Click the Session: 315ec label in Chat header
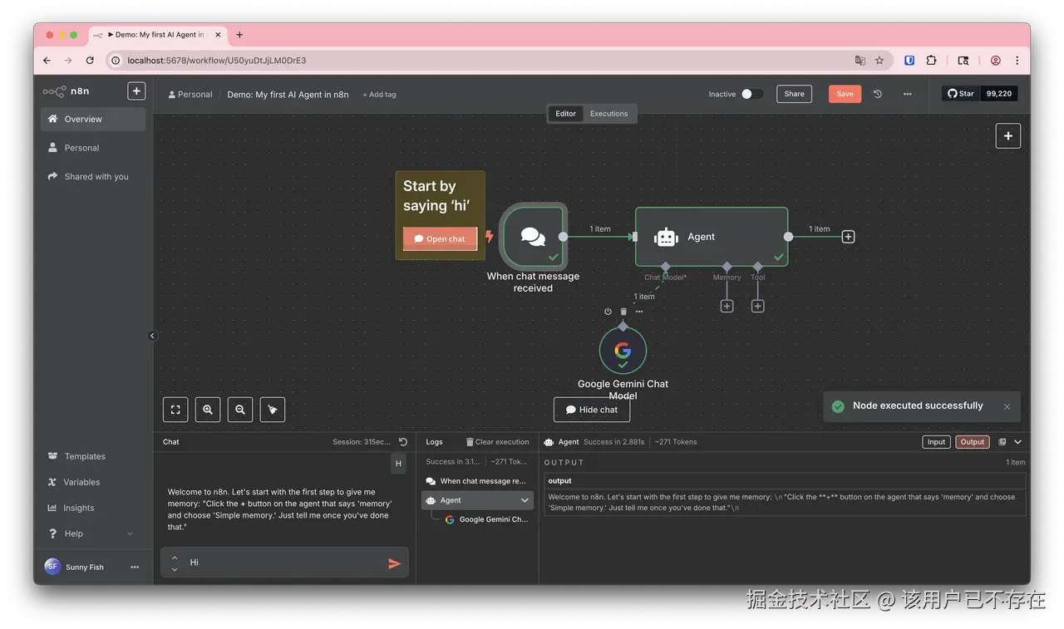1064x629 pixels. tap(361, 442)
